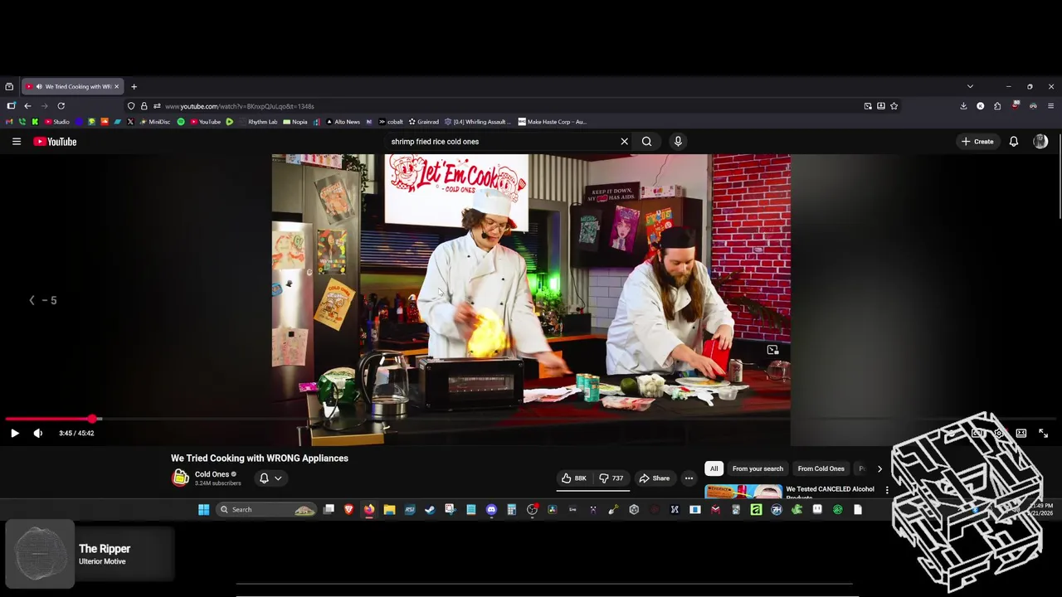Open Brave browser from taskbar
The image size is (1062, 597).
coord(348,510)
